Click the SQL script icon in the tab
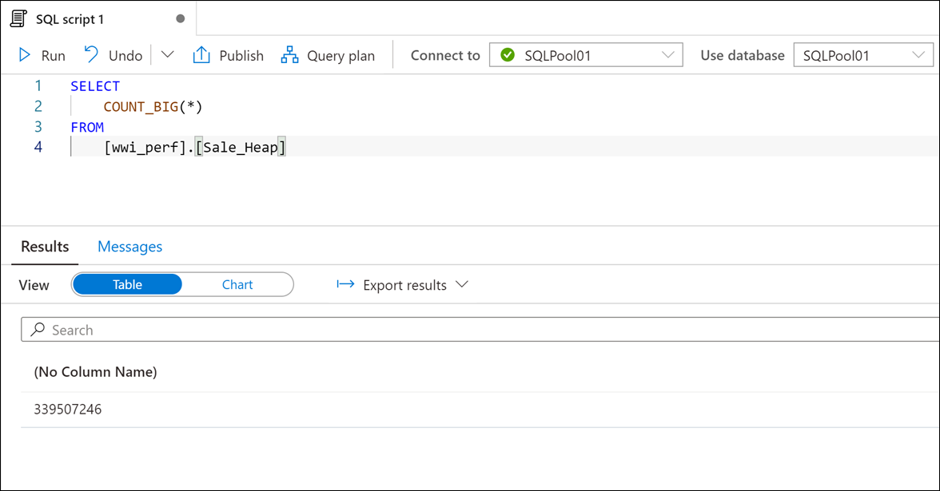The width and height of the screenshot is (940, 491). tap(18, 18)
